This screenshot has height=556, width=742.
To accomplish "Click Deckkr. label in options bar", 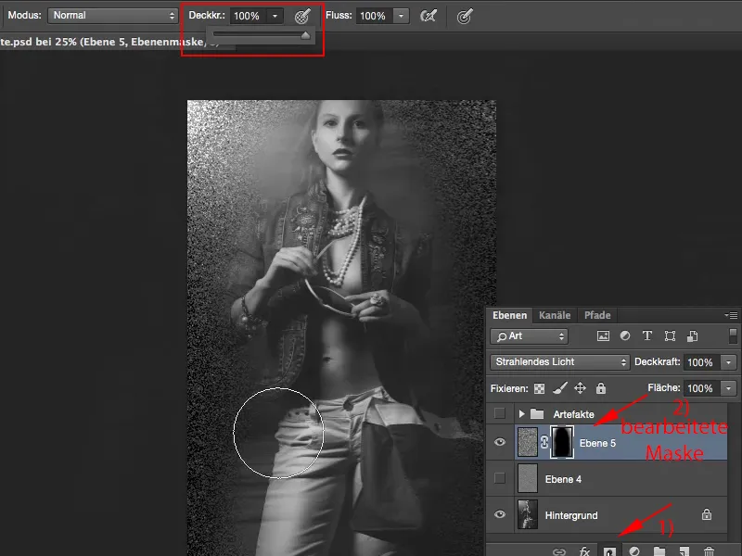I will click(207, 15).
